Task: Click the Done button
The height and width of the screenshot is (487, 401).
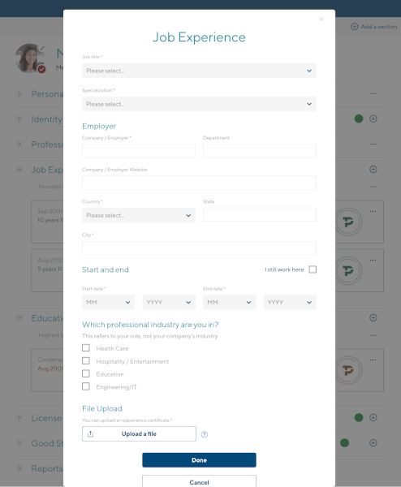Action: 199,460
